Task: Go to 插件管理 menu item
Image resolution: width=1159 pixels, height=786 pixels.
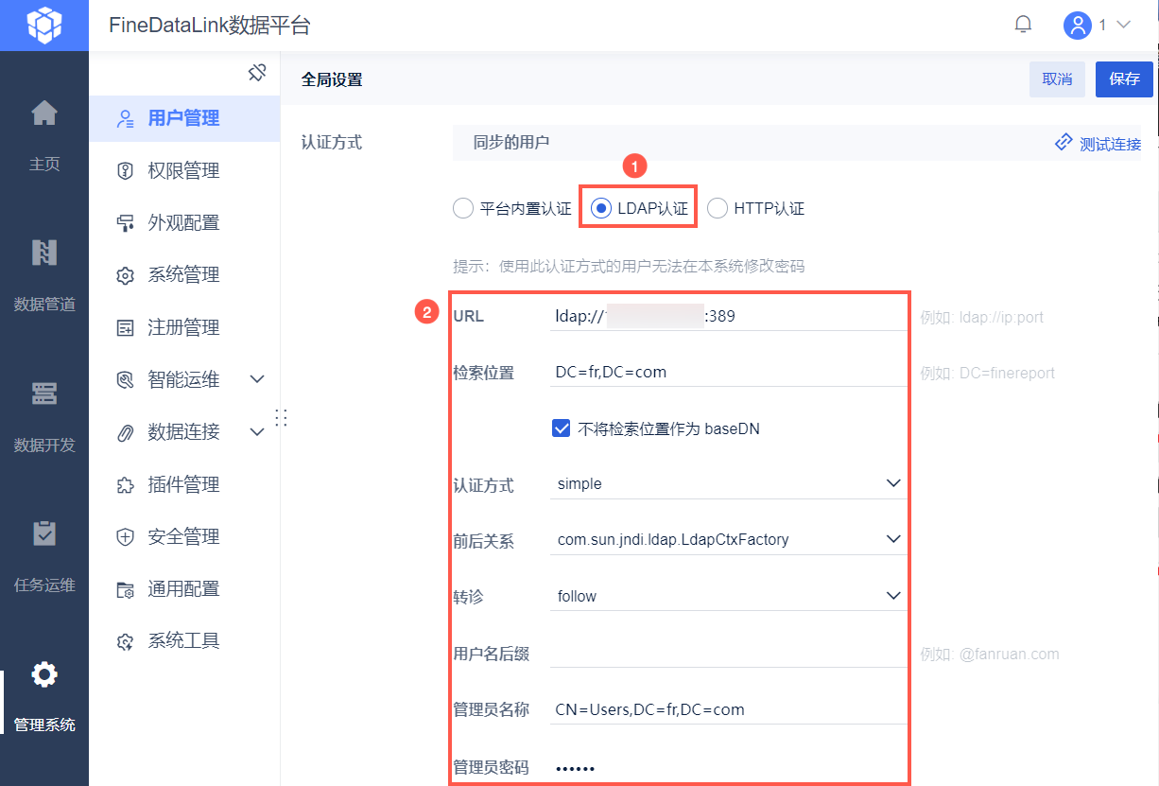Action: [184, 485]
